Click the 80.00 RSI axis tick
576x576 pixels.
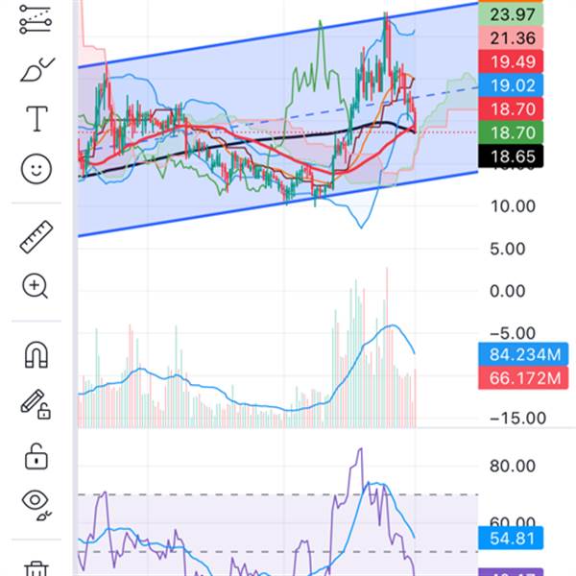point(513,467)
